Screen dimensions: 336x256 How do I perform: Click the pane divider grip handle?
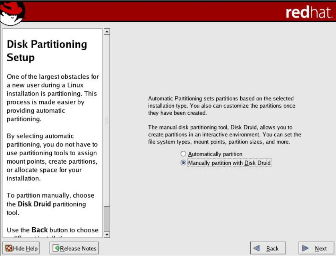[x=107, y=120]
